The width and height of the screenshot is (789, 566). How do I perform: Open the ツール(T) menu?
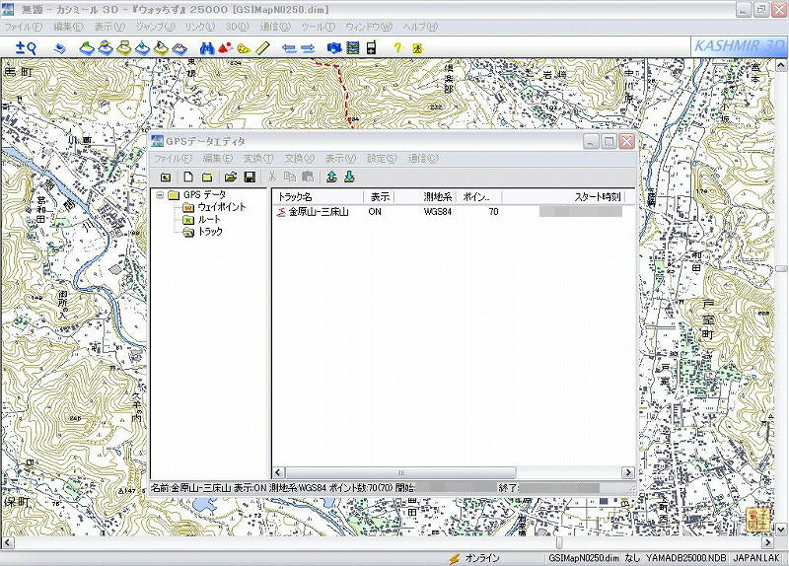(x=318, y=27)
